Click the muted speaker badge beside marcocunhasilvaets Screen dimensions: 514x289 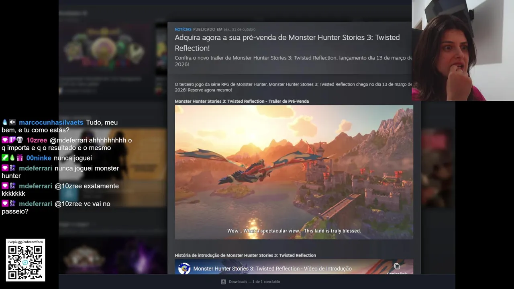pos(12,122)
